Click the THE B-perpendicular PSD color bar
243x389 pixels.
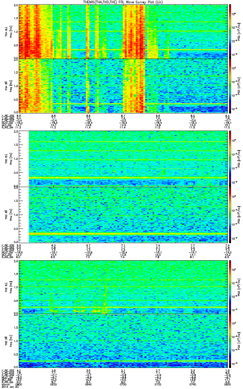click(x=230, y=287)
